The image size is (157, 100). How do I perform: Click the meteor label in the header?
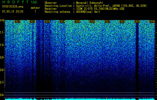[x=35, y=8]
